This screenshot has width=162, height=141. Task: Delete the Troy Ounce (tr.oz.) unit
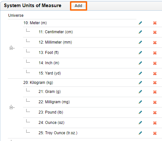click(155, 133)
